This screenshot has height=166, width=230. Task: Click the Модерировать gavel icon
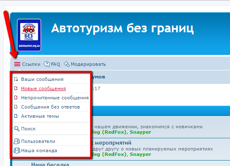pos(67,64)
